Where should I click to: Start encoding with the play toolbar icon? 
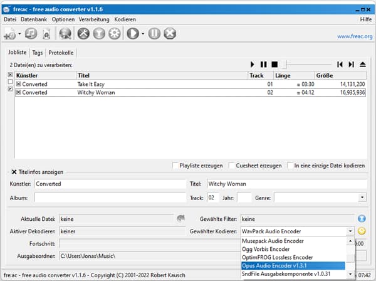click(133, 33)
